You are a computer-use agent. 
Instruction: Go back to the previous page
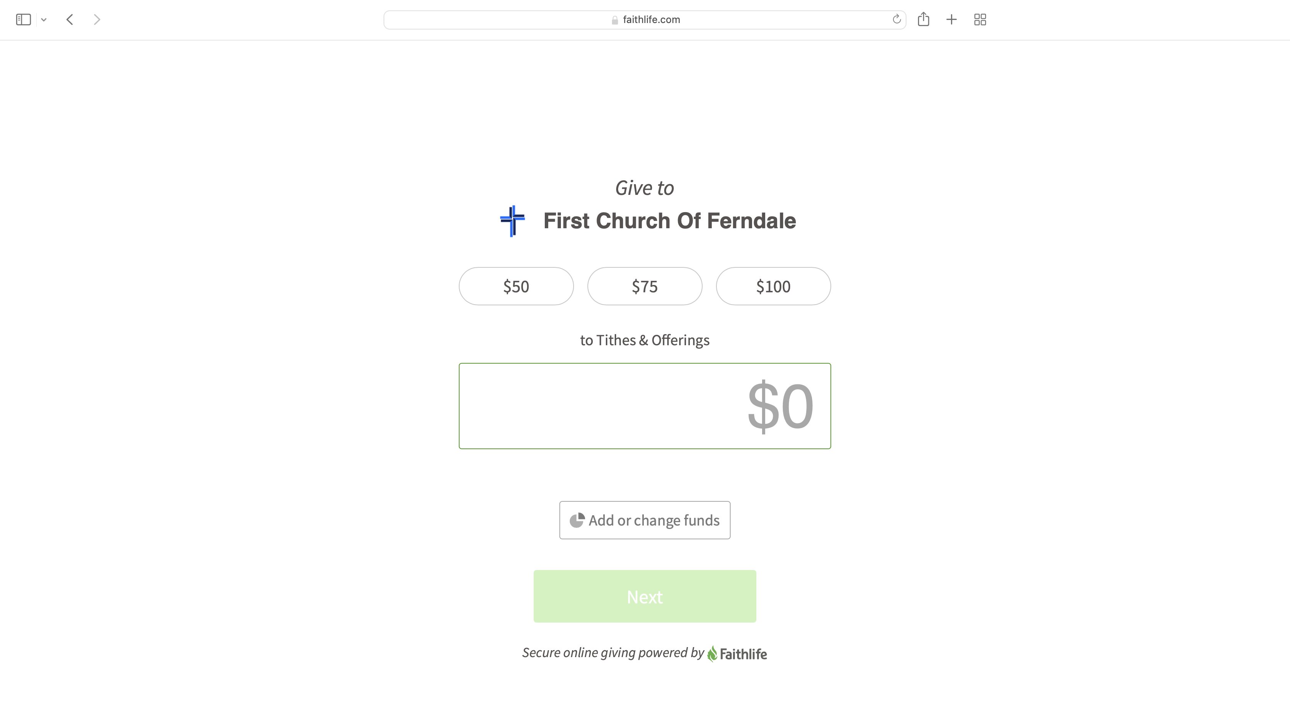pos(70,20)
